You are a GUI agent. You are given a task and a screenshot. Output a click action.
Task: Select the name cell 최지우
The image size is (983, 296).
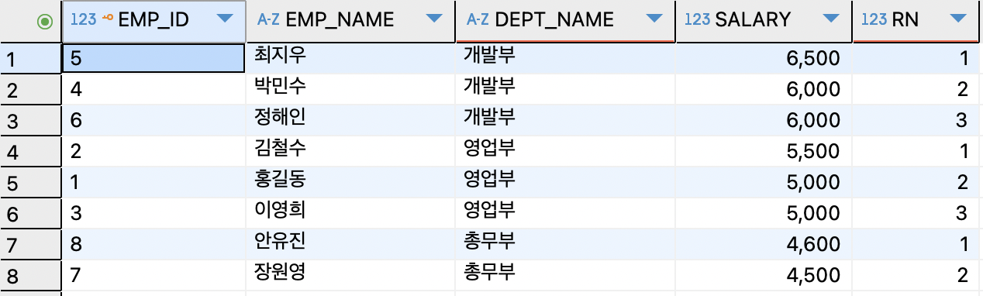(x=351, y=58)
